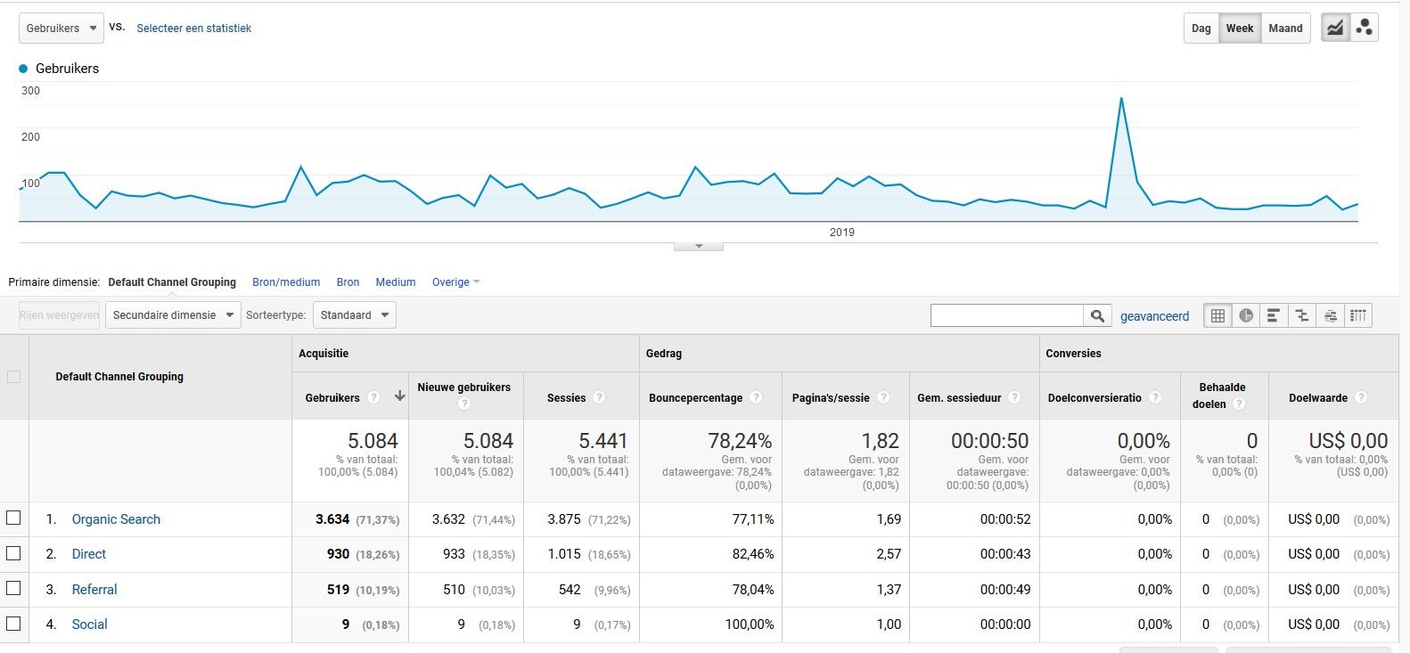Open the Social channel
Viewport: 1410px width, 653px height.
(89, 624)
